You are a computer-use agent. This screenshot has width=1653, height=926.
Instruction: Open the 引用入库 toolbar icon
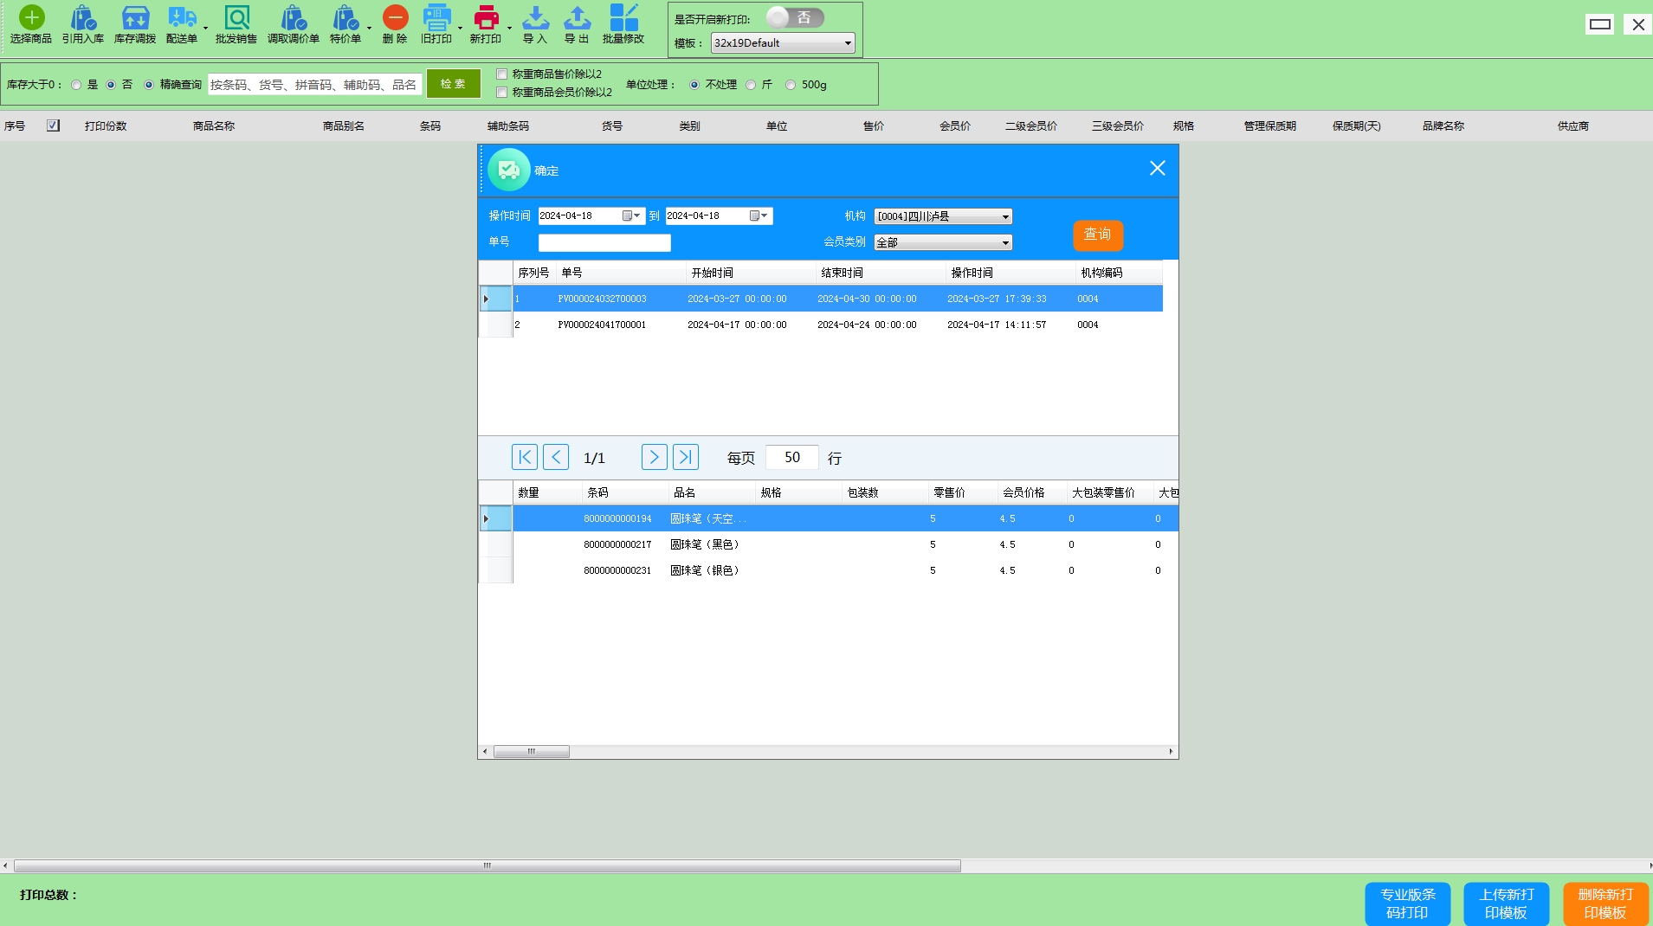(83, 18)
